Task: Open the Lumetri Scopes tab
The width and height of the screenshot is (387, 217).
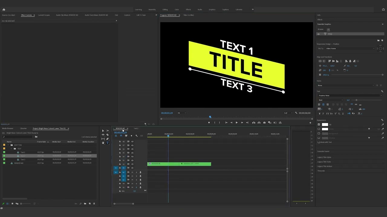Action: point(44,15)
